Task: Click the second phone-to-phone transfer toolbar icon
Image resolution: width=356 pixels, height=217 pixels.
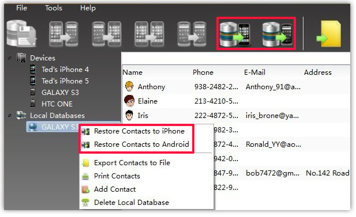Action: click(x=107, y=34)
